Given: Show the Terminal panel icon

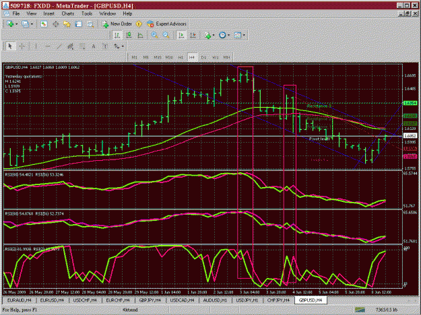Looking at the screenshot, I should 79,24.
